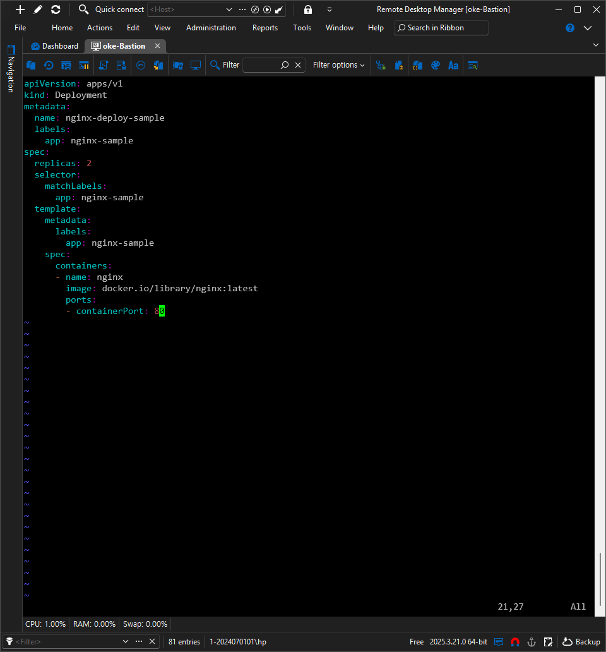Expand the Quick connect host dropdown
This screenshot has width=606, height=652.
click(229, 9)
